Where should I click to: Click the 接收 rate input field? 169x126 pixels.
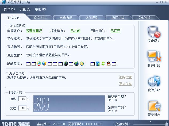tap(22, 99)
